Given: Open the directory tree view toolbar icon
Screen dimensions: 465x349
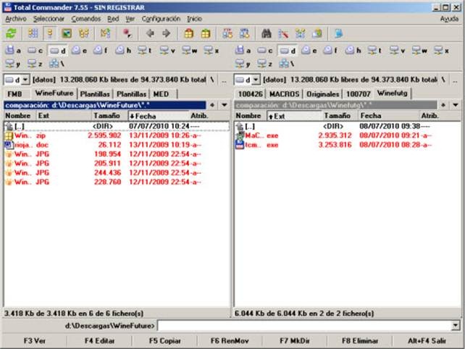Looking at the screenshot, I should point(83,33).
